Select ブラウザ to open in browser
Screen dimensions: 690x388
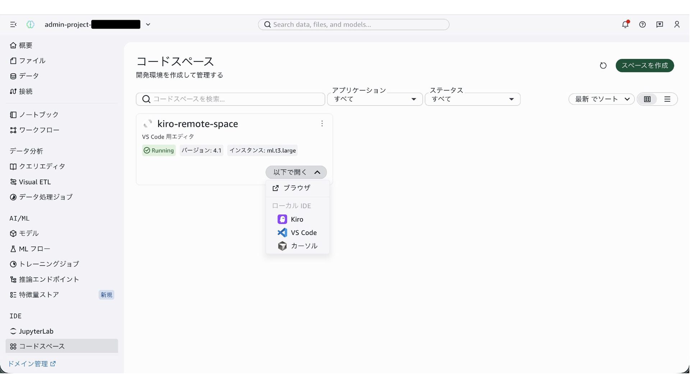[298, 188]
